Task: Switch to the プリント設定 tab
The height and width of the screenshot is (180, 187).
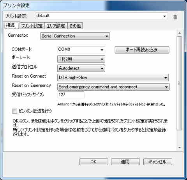Action: tap(32, 26)
